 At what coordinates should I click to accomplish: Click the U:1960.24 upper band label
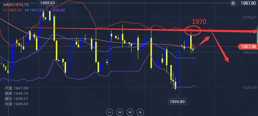click(13, 10)
